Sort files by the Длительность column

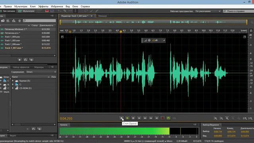[46, 25]
